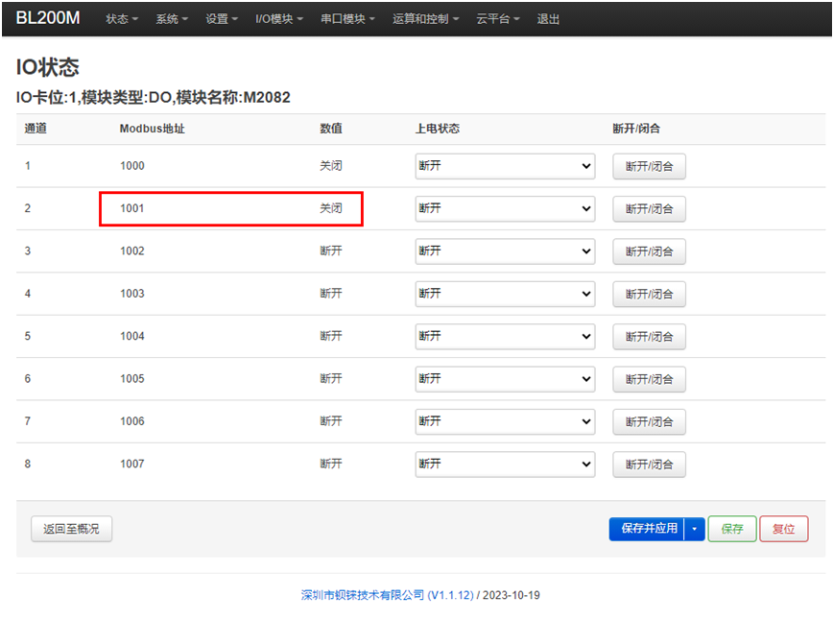Open power-on state dropdown for channel 8
This screenshot has height=620, width=834.
coord(505,464)
